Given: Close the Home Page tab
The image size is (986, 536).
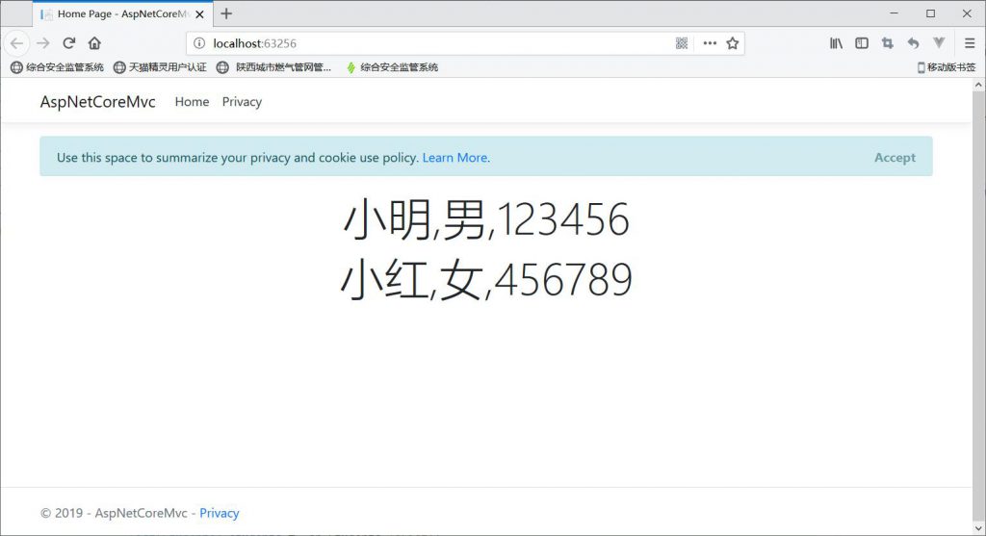Looking at the screenshot, I should point(199,14).
